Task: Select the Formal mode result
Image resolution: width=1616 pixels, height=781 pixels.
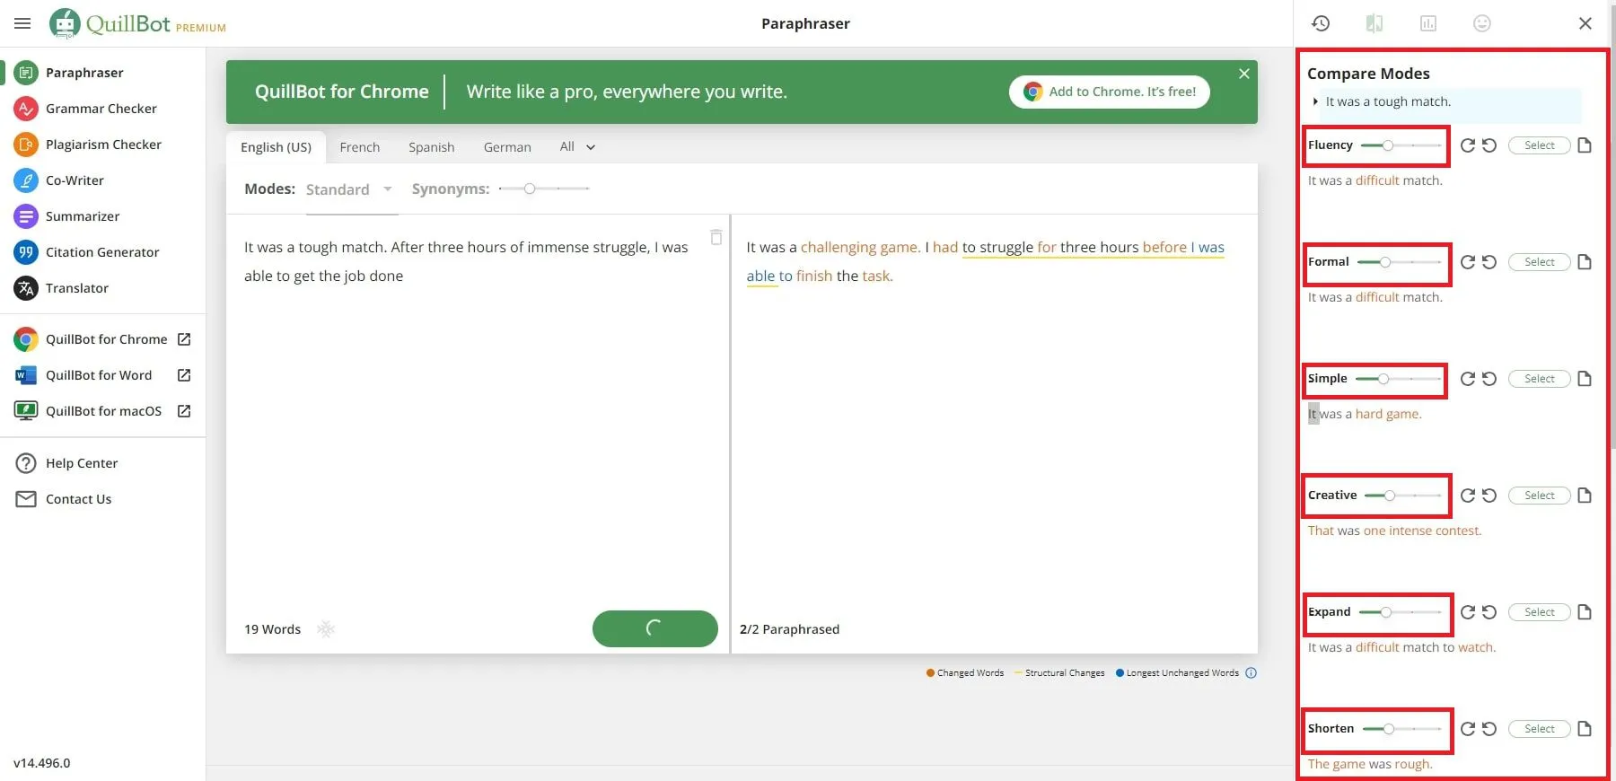Action: 1539,262
